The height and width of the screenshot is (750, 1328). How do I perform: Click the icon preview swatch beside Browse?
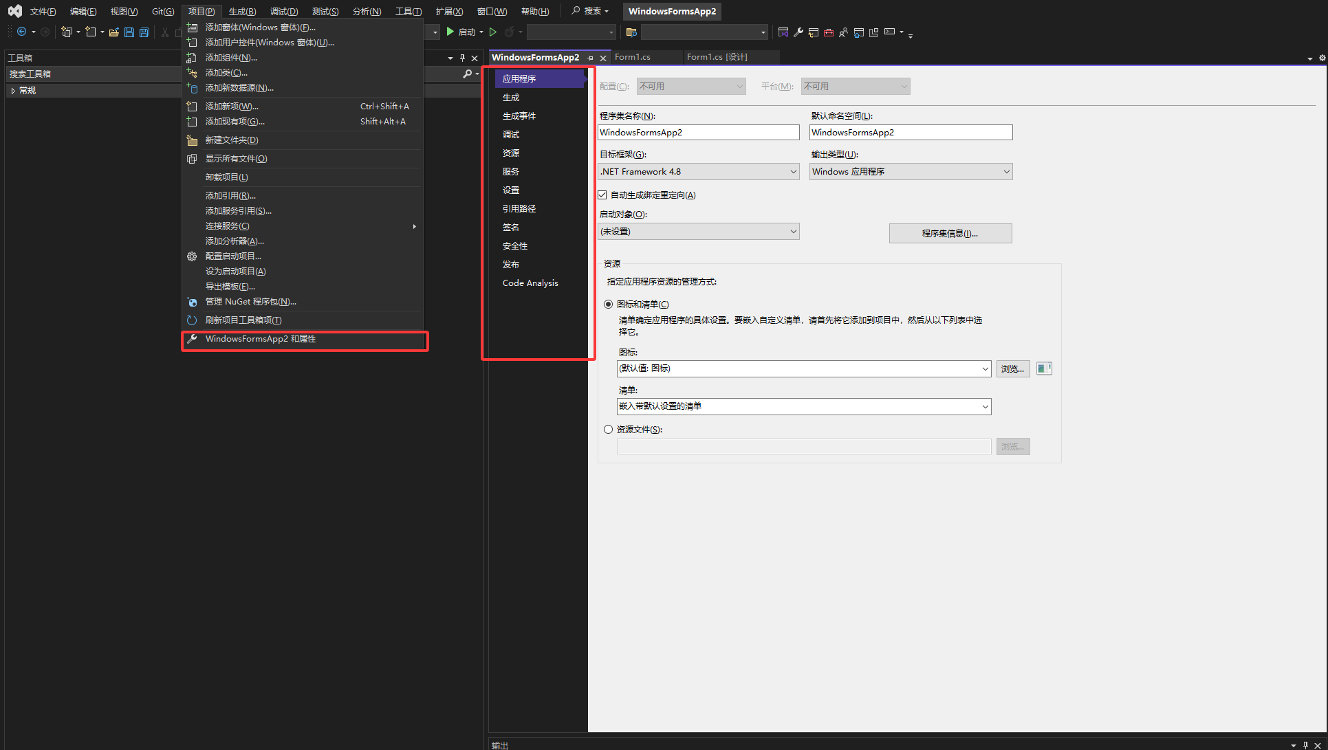[x=1043, y=368]
